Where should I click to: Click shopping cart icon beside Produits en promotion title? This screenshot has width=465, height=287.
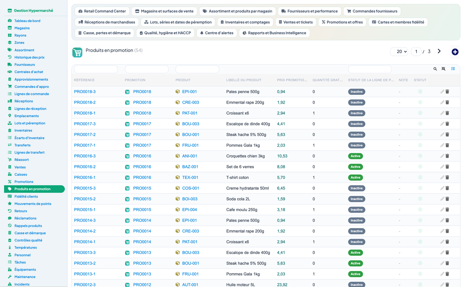(77, 53)
